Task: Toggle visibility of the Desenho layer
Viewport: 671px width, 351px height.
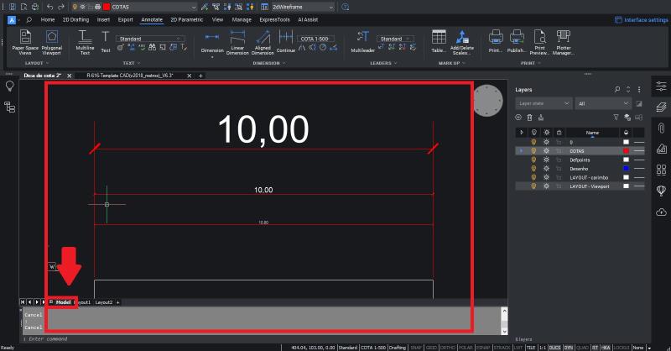Action: coord(533,168)
